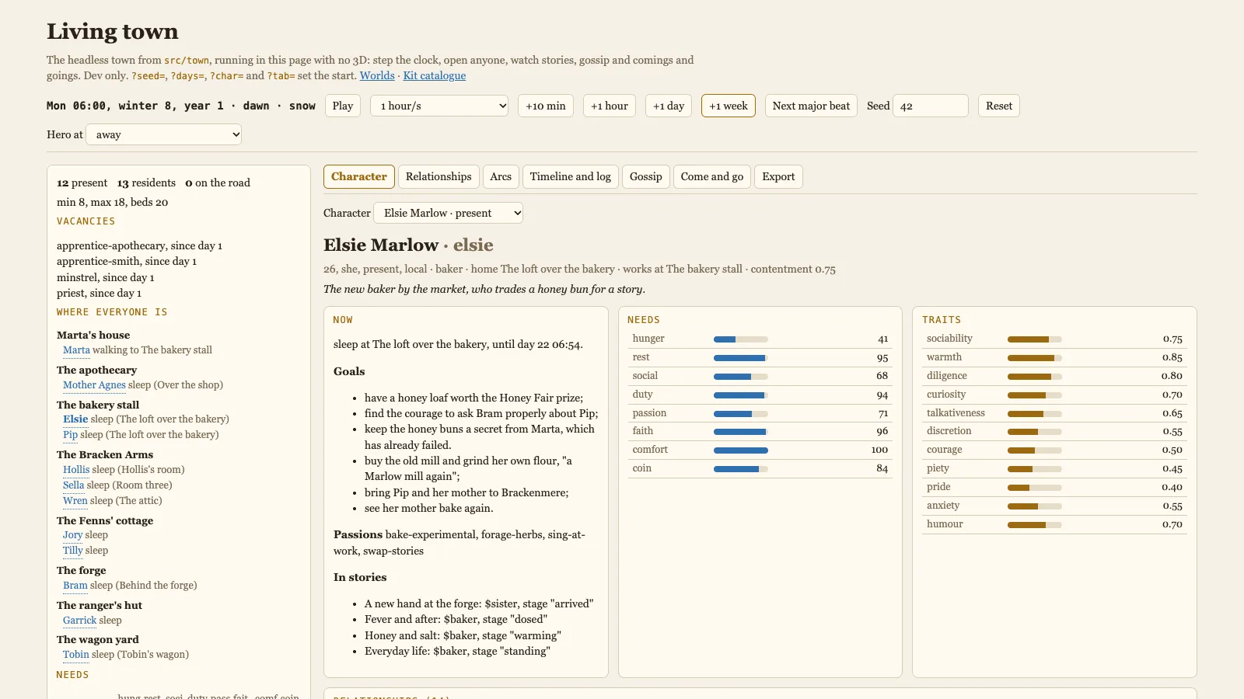Click the 'Honey and salt' story entry
The height and width of the screenshot is (699, 1244).
click(463, 635)
